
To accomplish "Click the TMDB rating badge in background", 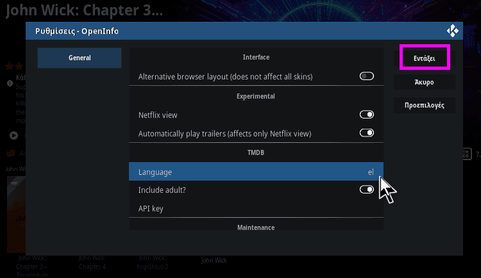I will [467, 154].
